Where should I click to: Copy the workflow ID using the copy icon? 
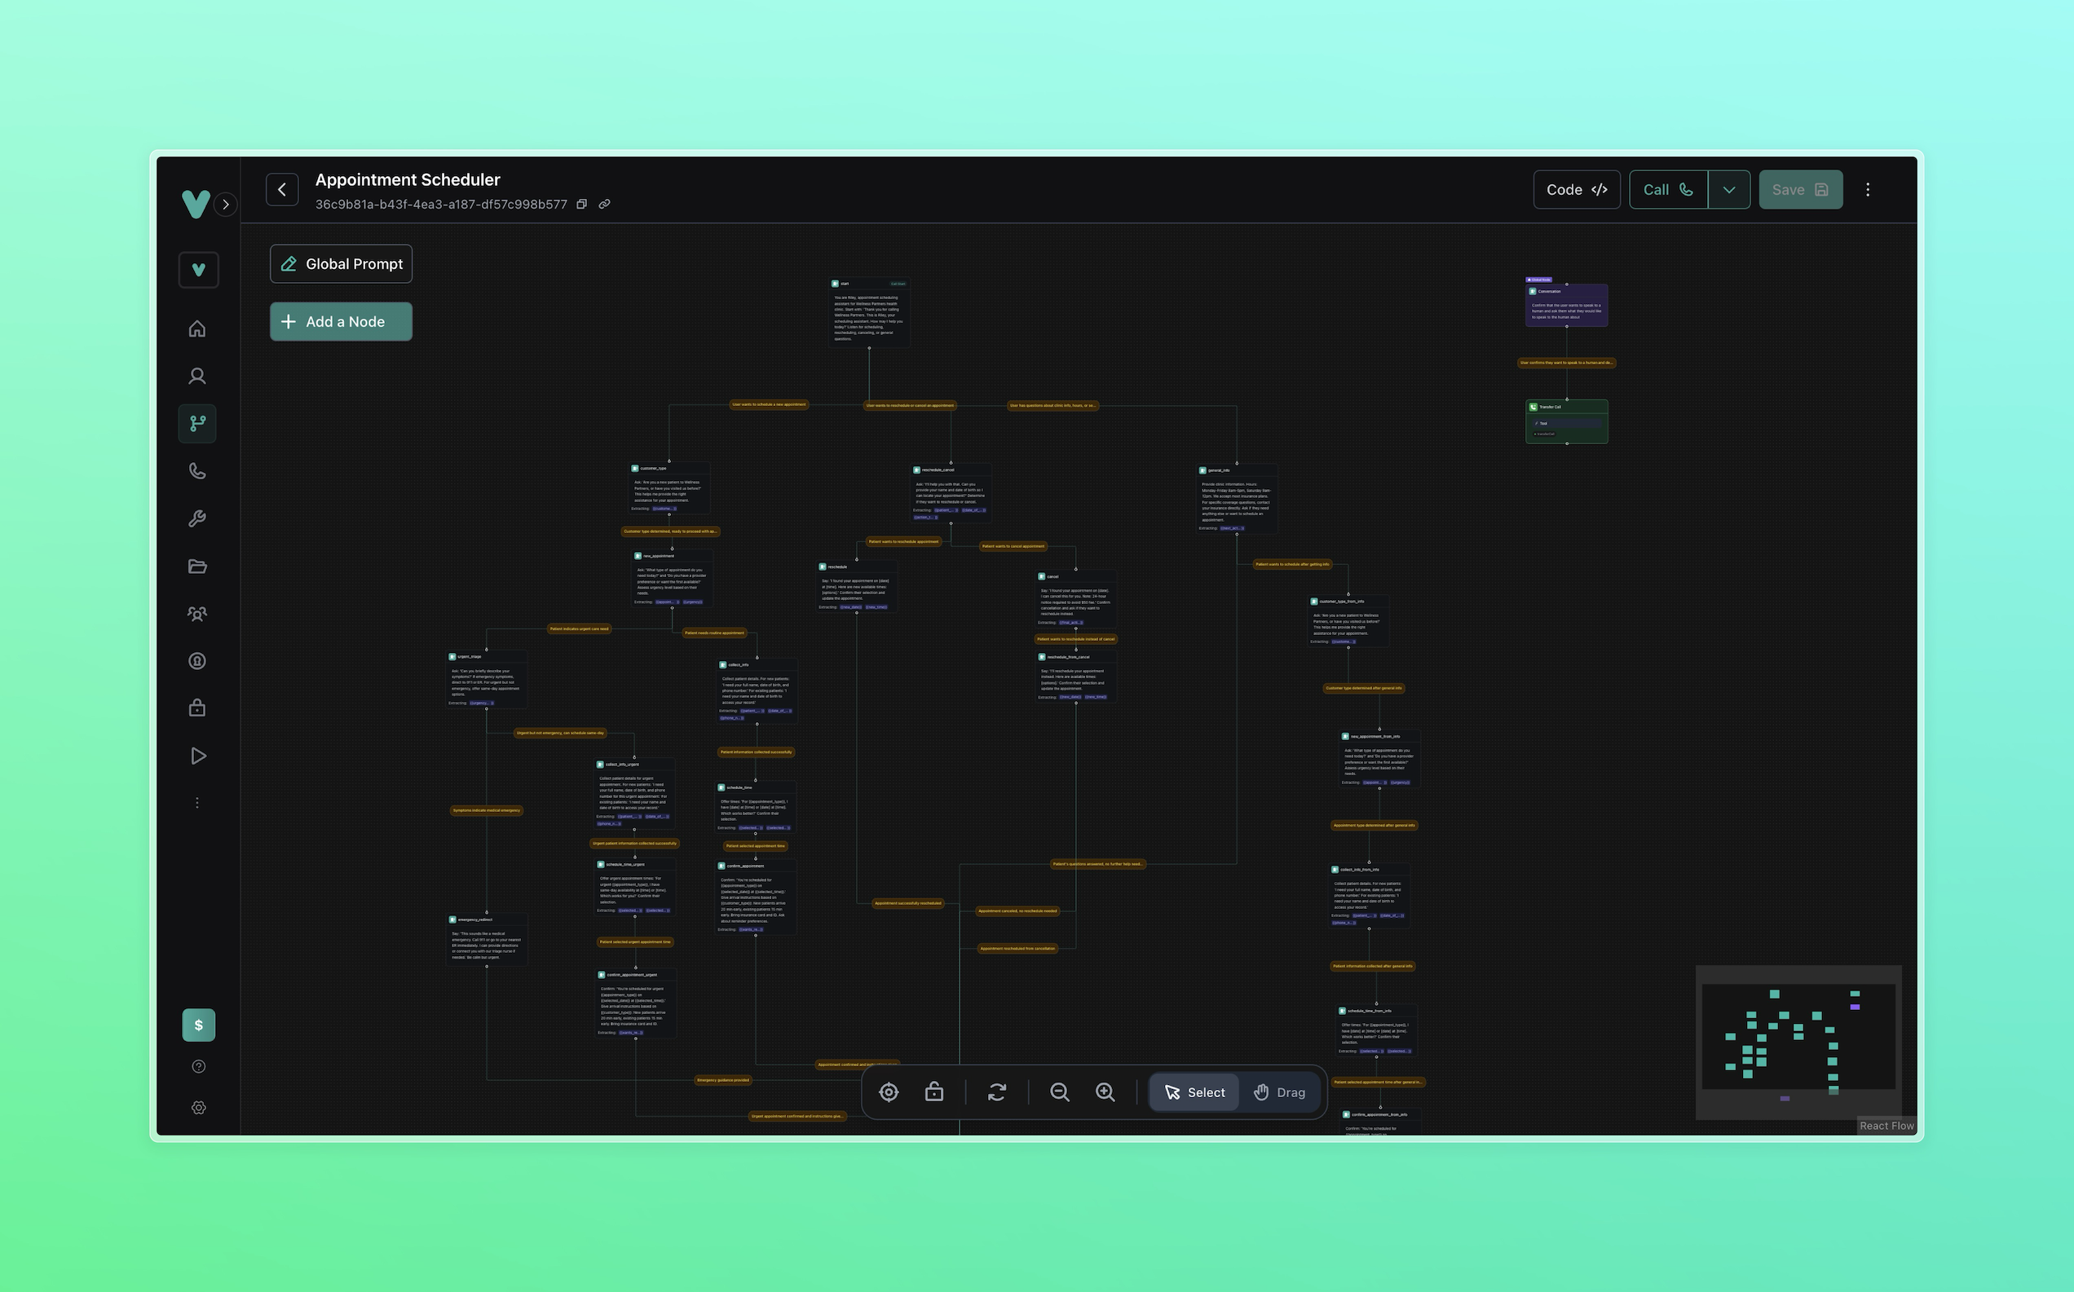click(582, 205)
